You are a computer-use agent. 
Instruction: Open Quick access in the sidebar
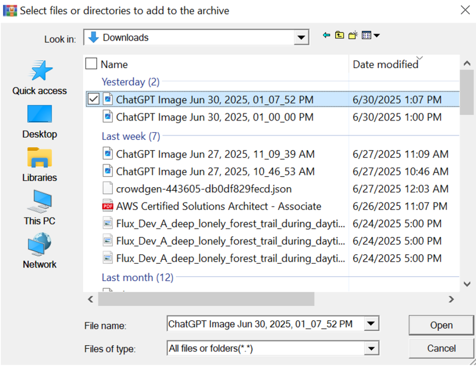[x=40, y=77]
